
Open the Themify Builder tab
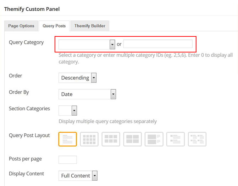click(90, 26)
